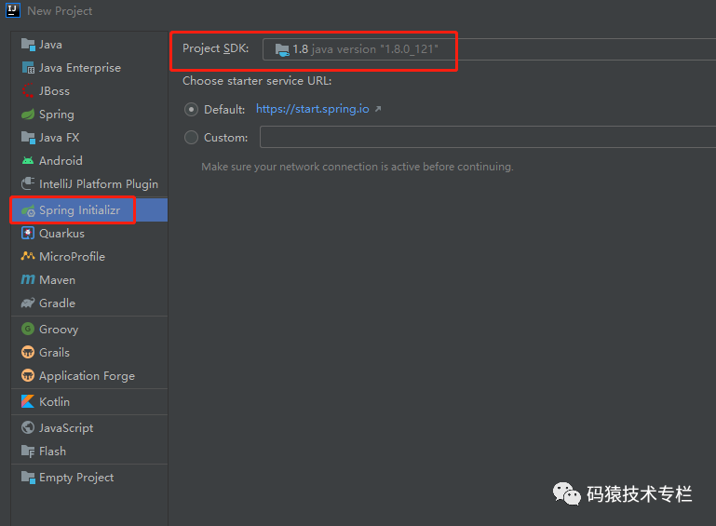716x526 pixels.
Task: Choose Gradle project type
Action: click(x=89, y=303)
